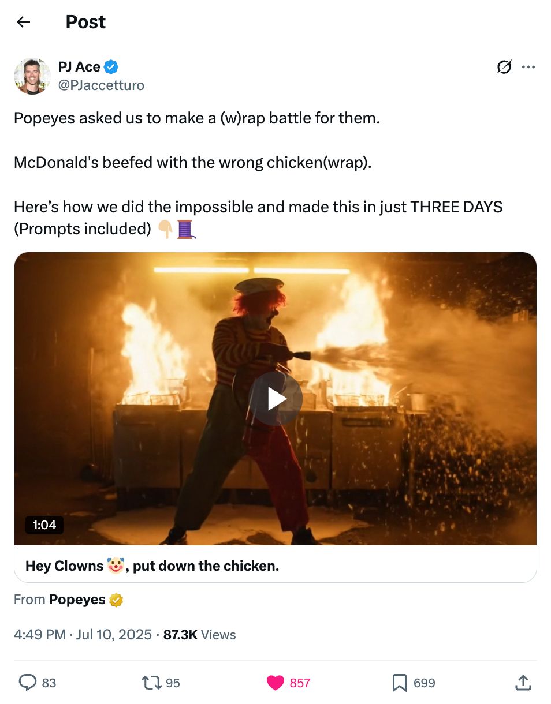
Task: Open the "Hey Clowns" video caption
Action: 152,566
